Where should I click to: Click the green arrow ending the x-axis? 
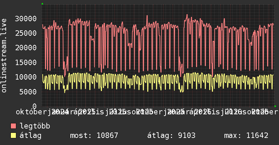pyautogui.click(x=275, y=106)
